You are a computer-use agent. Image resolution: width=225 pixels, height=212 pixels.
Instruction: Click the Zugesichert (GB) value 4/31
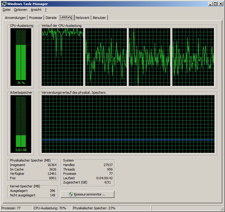pyautogui.click(x=108, y=183)
